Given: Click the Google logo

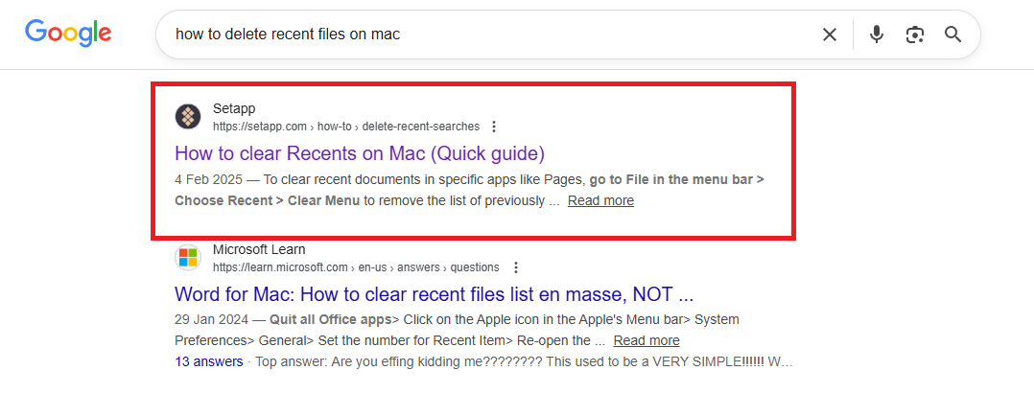Looking at the screenshot, I should (68, 34).
